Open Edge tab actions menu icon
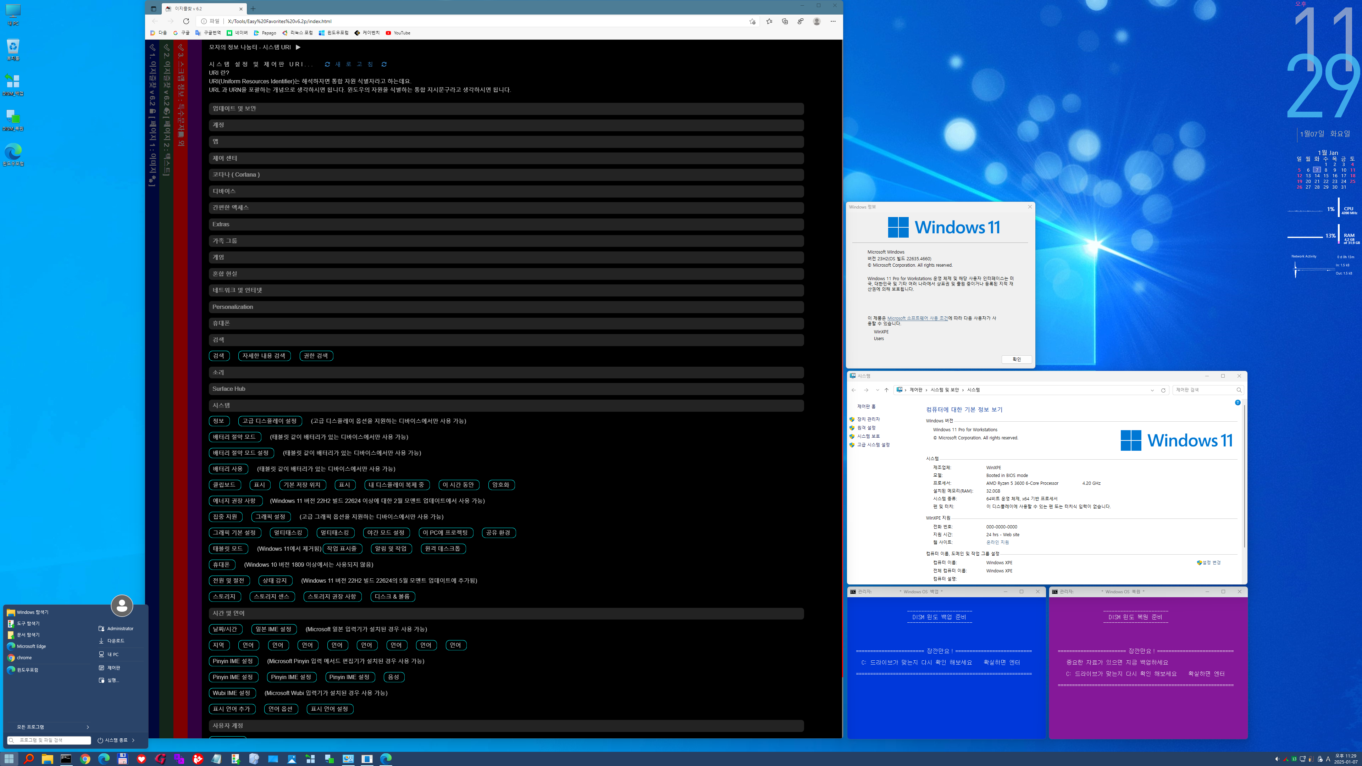The height and width of the screenshot is (766, 1362). 153,9
